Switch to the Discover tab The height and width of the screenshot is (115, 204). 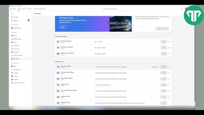tap(30, 9)
